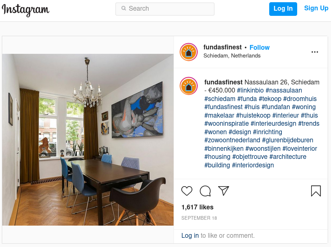Click the Instagram logo
331x247 pixels.
coord(25,10)
